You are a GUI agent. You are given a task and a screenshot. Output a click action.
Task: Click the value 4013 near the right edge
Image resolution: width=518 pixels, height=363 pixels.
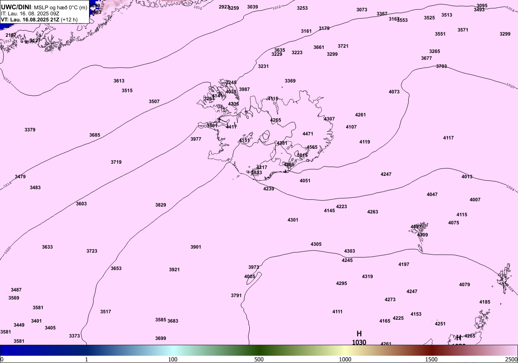pyautogui.click(x=467, y=177)
